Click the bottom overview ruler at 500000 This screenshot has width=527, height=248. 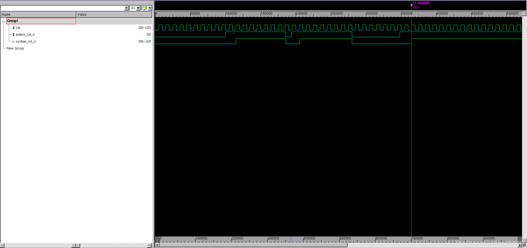point(345,238)
